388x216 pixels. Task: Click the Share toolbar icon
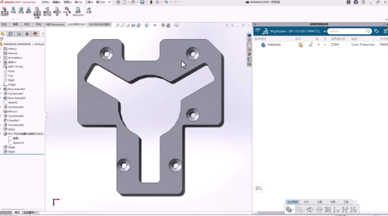89,11
